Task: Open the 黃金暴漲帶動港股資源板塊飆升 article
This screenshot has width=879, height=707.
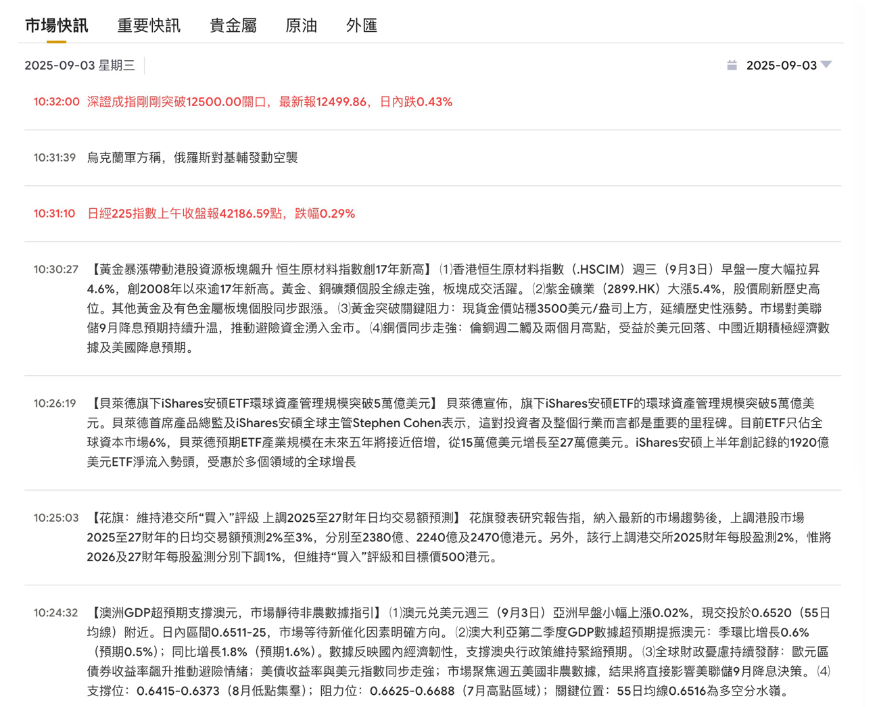Action: pyautogui.click(x=458, y=308)
